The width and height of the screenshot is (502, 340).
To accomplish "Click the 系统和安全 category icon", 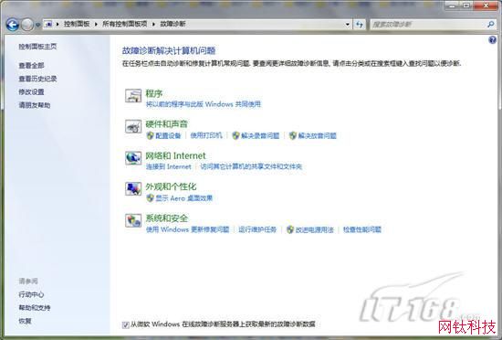I will click(133, 220).
